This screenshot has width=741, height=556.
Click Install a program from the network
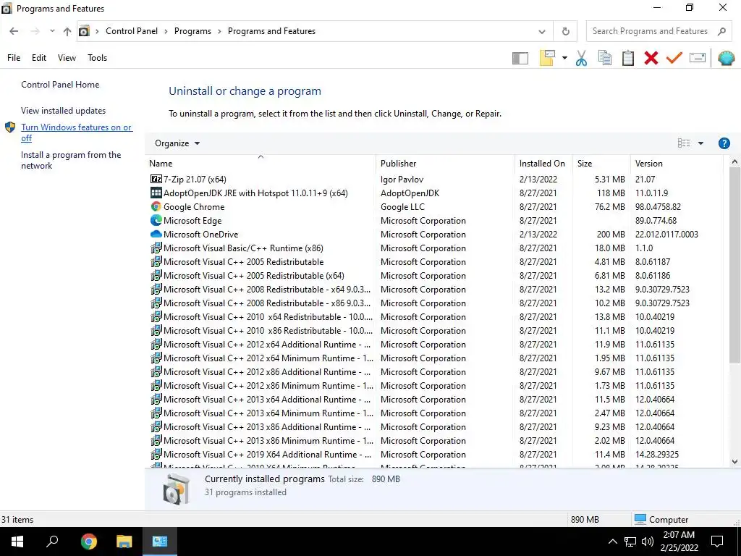coord(71,160)
